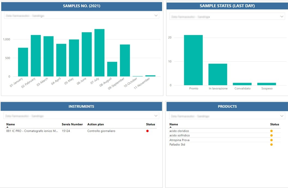This screenshot has width=288, height=188.
Task: Select the 881 IC PRO instrument row
Action: 32,131
